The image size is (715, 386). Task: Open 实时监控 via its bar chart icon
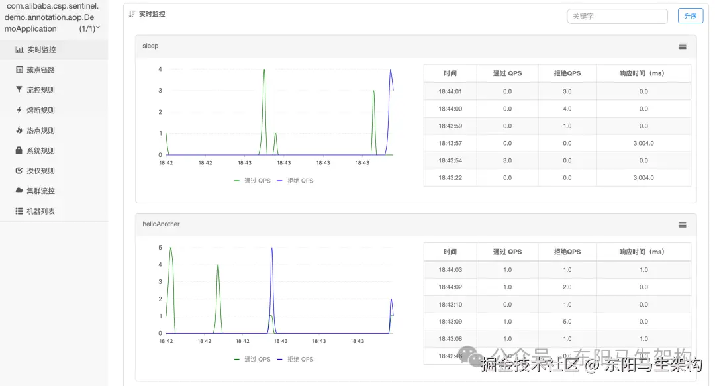19,50
